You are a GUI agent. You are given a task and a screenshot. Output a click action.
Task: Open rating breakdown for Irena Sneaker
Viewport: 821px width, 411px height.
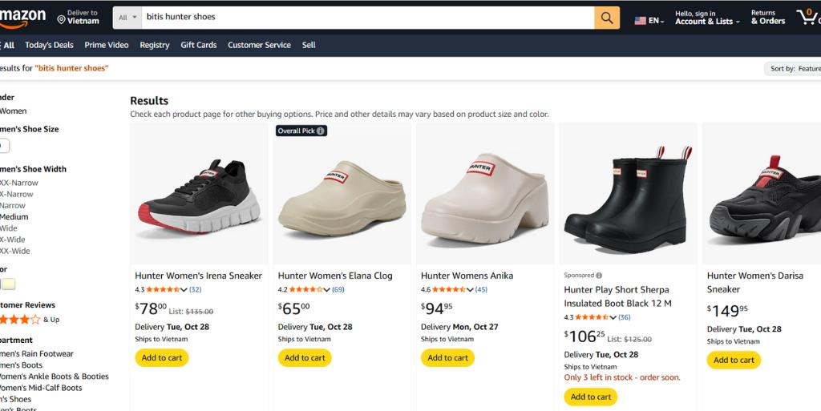[x=184, y=290]
